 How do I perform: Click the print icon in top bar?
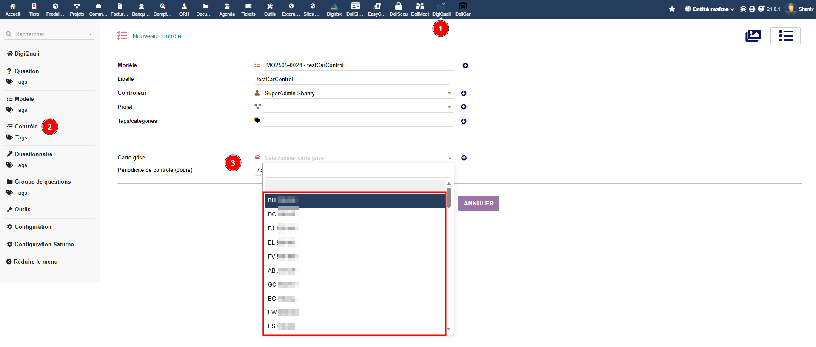point(752,9)
